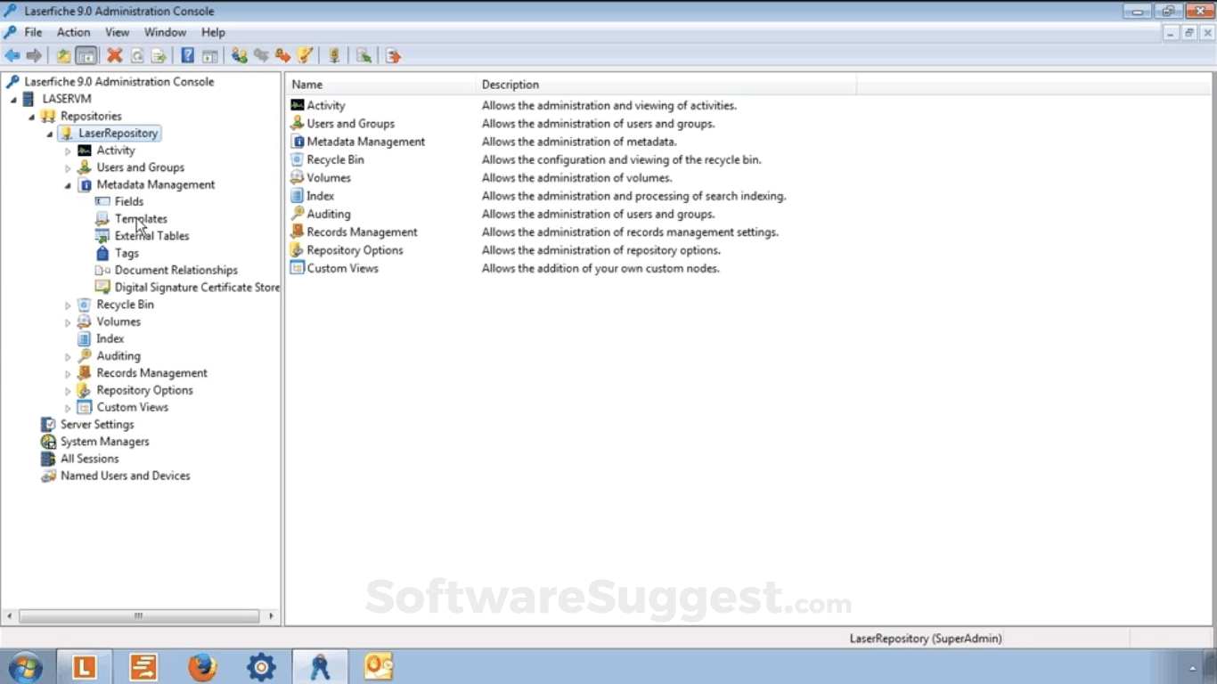Open the Help menu
Image resolution: width=1217 pixels, height=684 pixels.
pyautogui.click(x=213, y=32)
